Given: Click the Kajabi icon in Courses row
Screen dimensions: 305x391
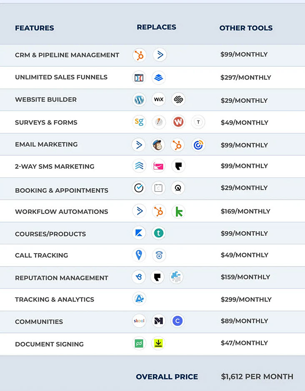Looking at the screenshot, I should pyautogui.click(x=139, y=233).
